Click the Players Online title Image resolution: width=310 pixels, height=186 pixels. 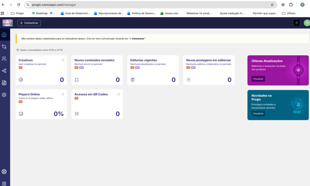tap(29, 94)
